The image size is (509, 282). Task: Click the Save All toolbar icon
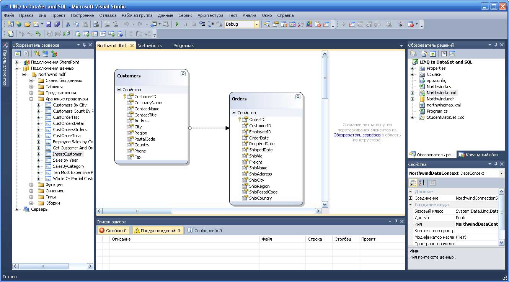pyautogui.click(x=57, y=24)
